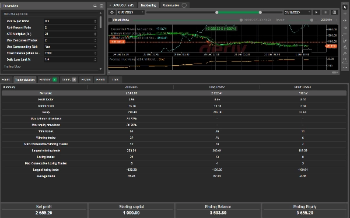Save backtest report icon
Screen dimensions: 350x218
point(334,12)
